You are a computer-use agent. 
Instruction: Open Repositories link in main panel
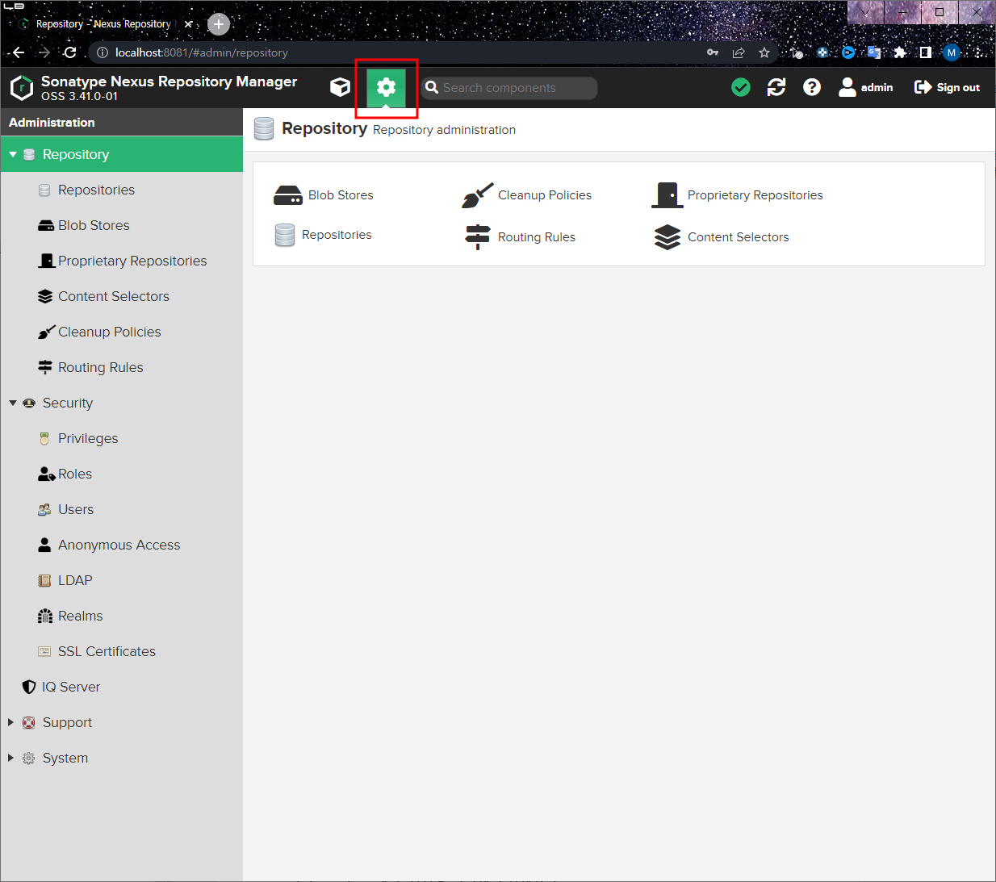tap(337, 235)
